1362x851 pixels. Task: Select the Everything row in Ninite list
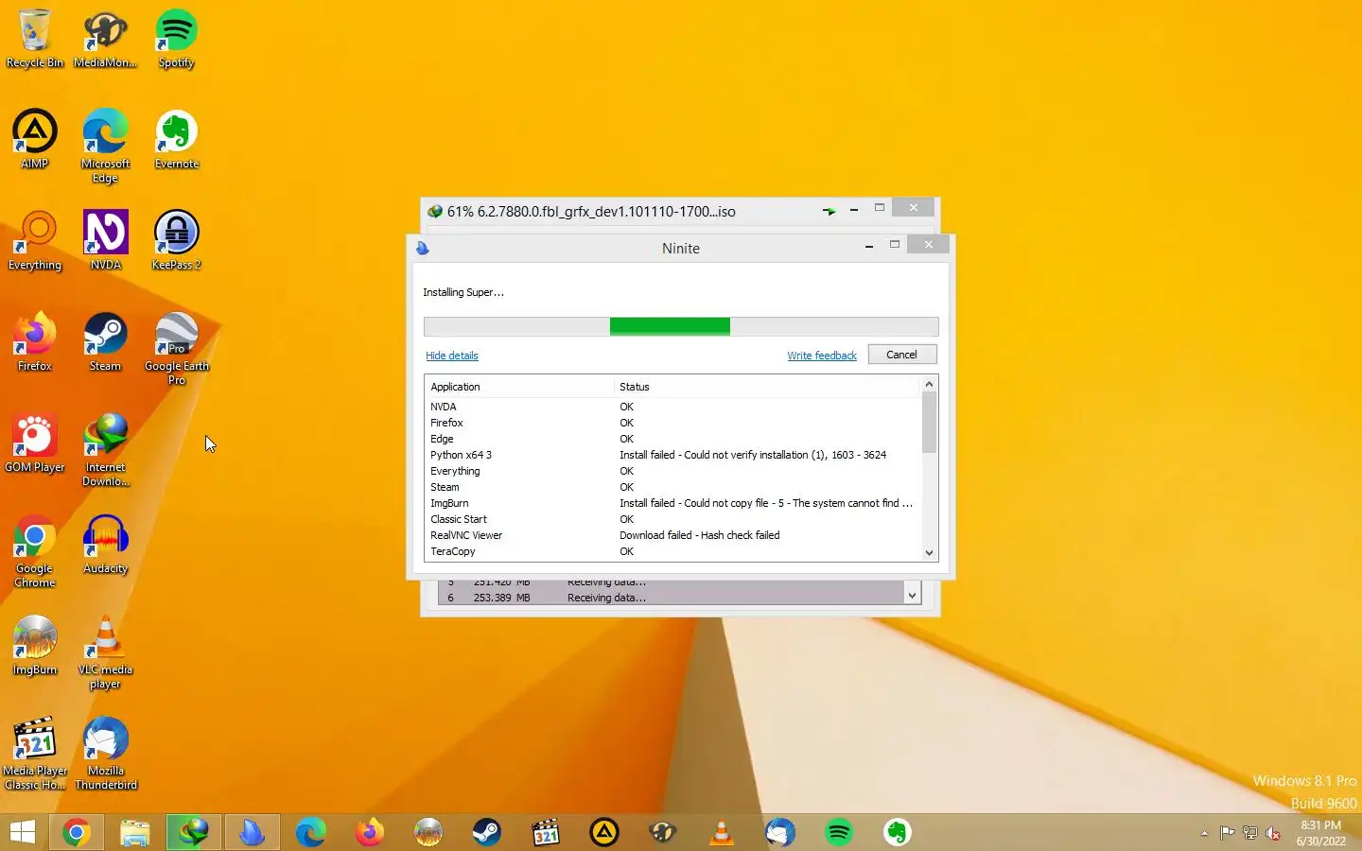pos(672,471)
